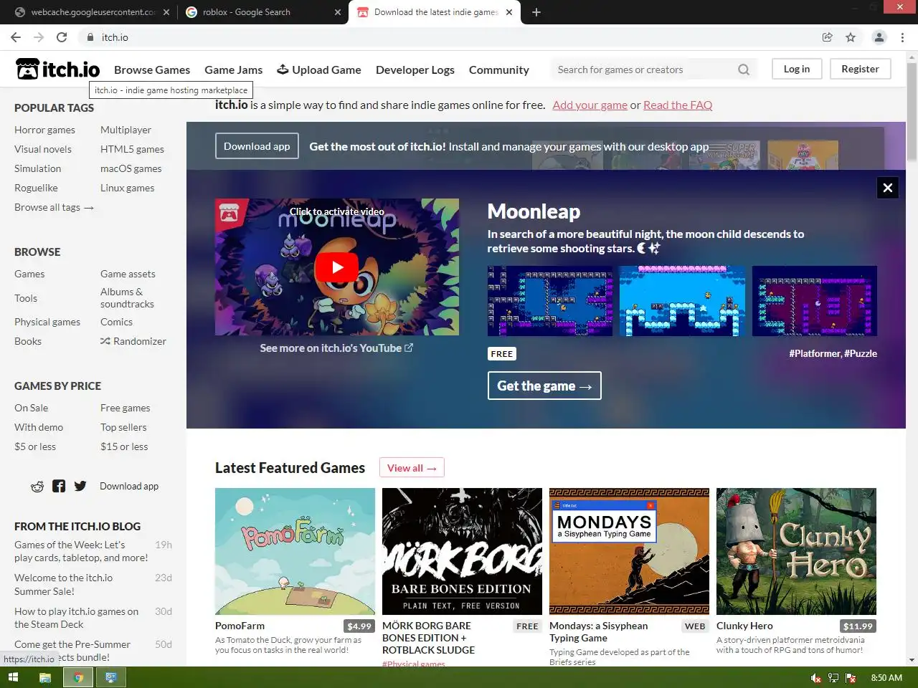Open the HTML5 games tag
Image resolution: width=918 pixels, height=688 pixels.
(132, 149)
